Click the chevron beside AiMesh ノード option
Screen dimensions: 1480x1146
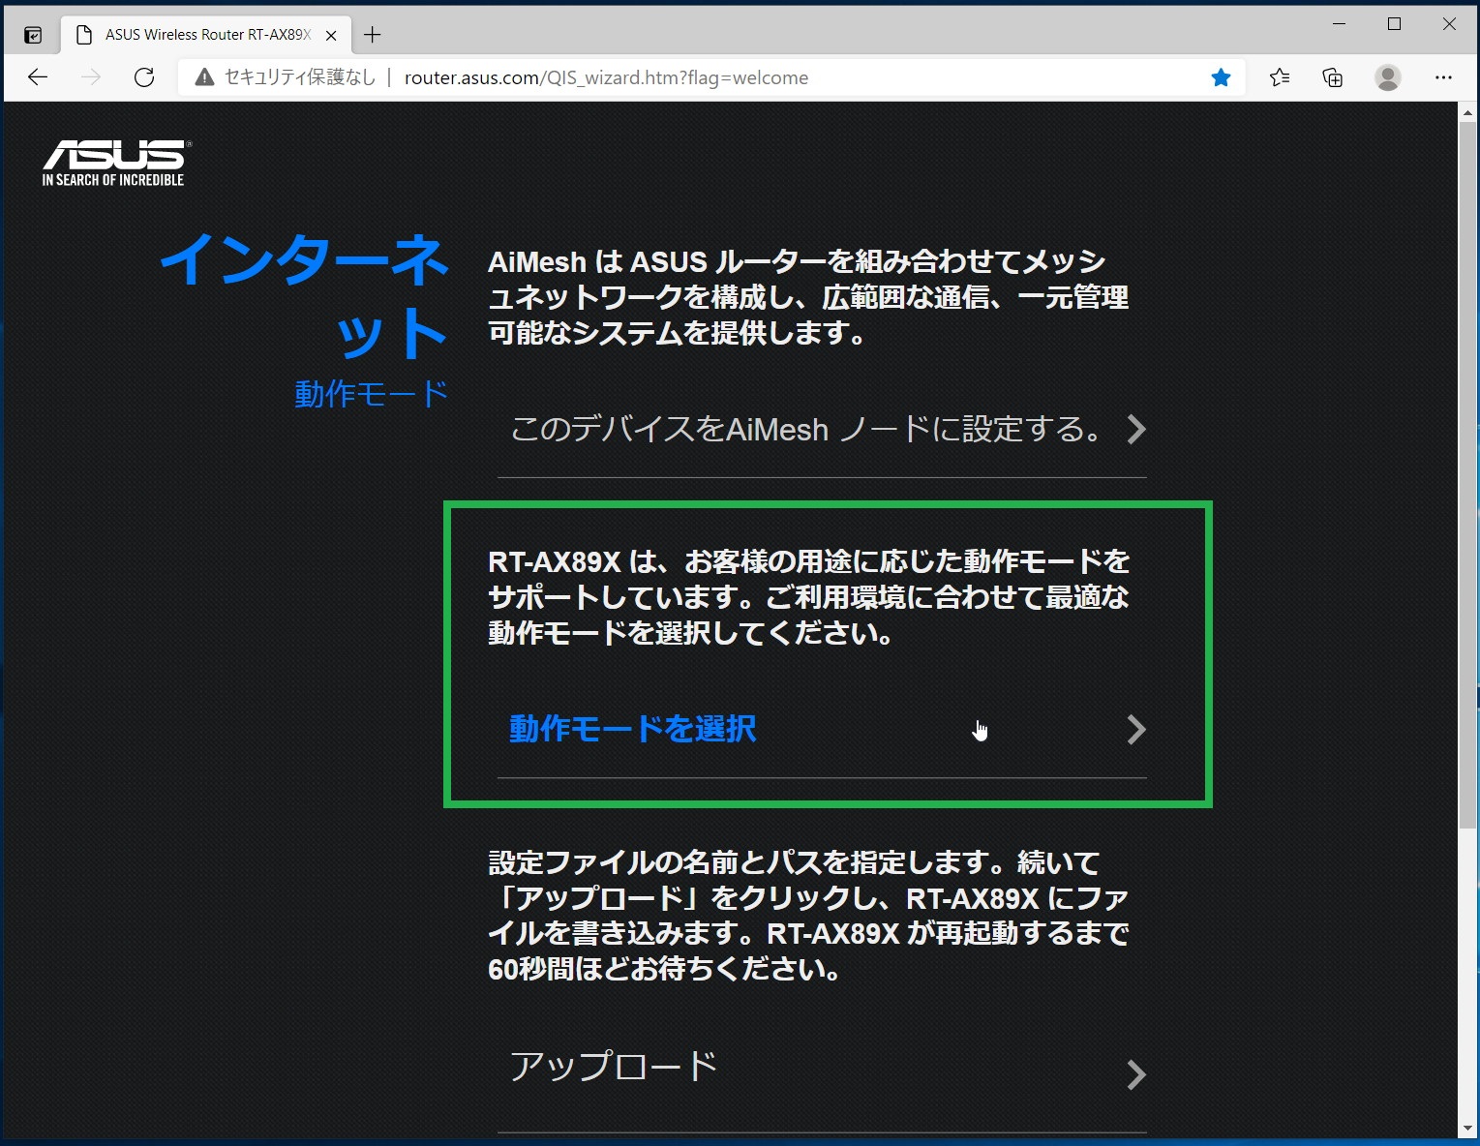coord(1136,429)
